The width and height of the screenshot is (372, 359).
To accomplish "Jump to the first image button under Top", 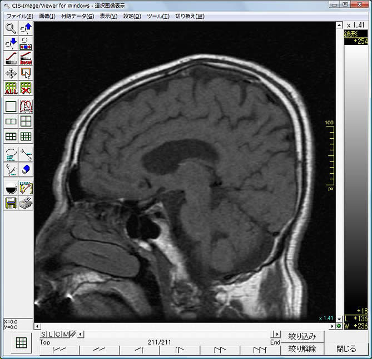I will [x=59, y=350].
